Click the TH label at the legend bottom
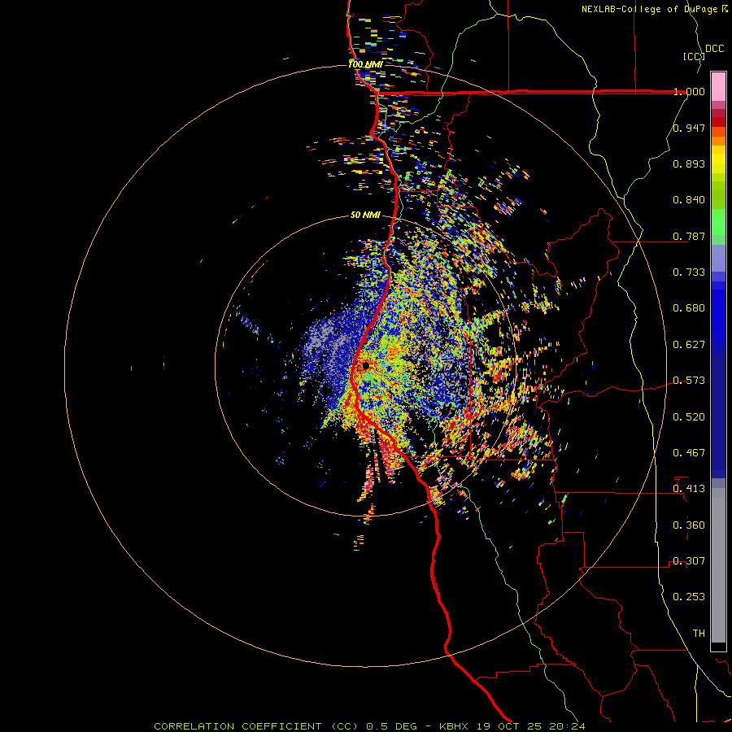The height and width of the screenshot is (732, 732). pos(699,634)
